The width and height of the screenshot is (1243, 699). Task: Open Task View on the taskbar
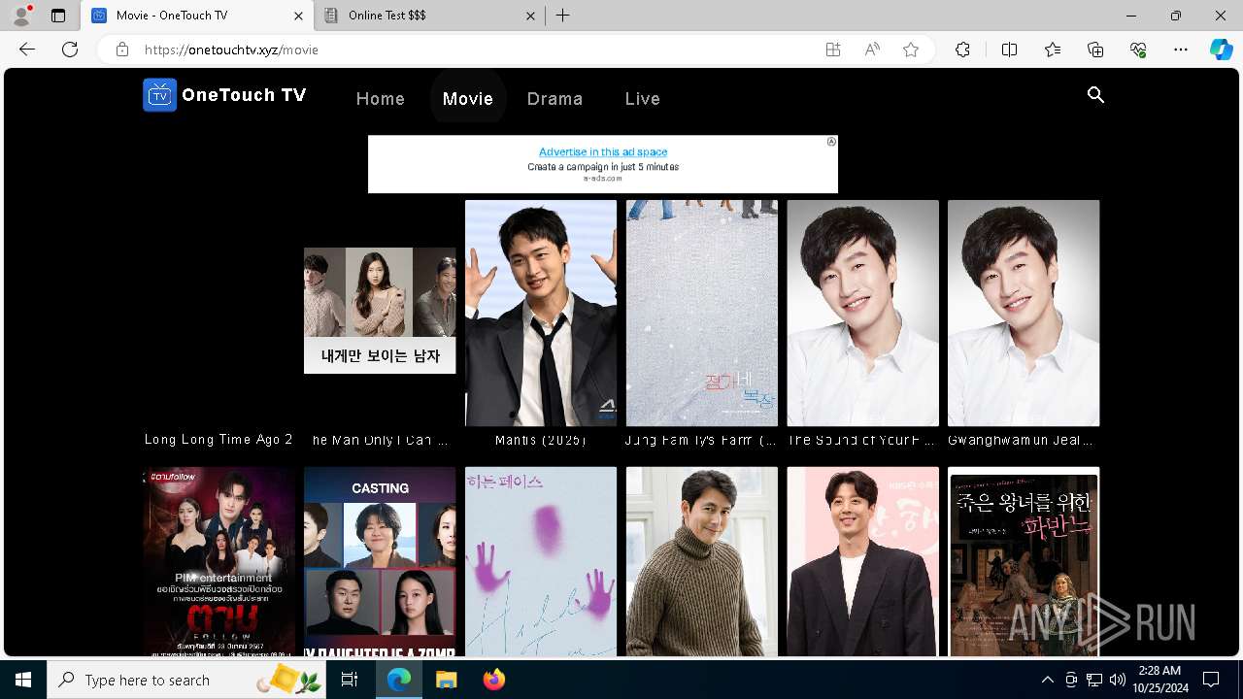(350, 680)
